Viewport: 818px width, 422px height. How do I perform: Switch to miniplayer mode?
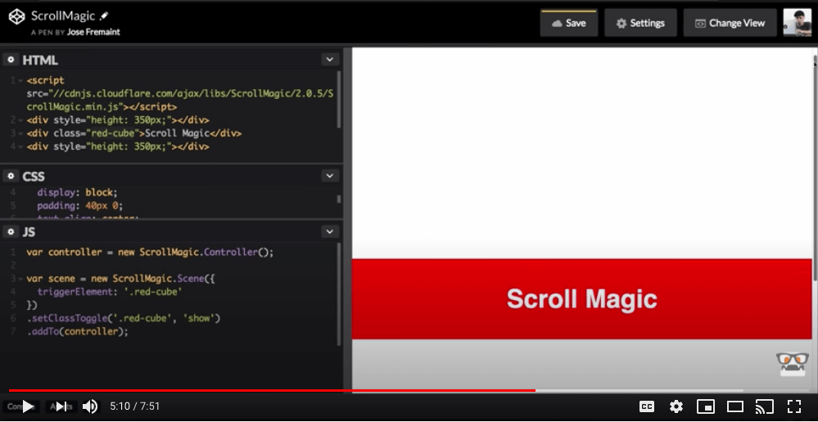pos(705,406)
